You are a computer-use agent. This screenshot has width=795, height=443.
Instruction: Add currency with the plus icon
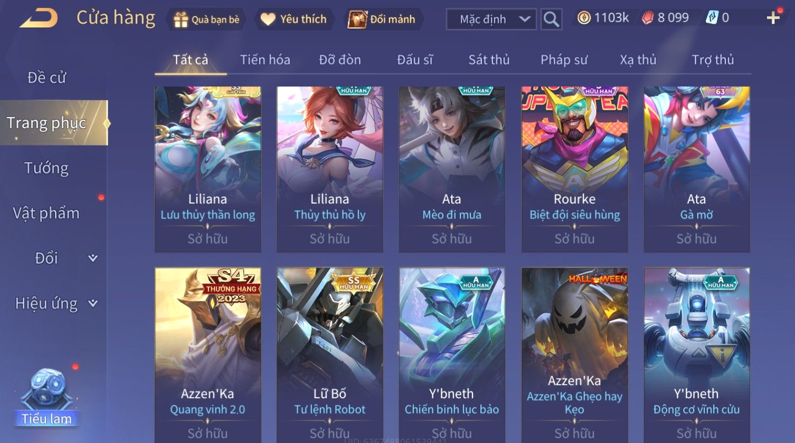[773, 18]
